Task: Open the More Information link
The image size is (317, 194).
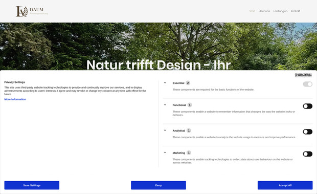Action: click(15, 99)
